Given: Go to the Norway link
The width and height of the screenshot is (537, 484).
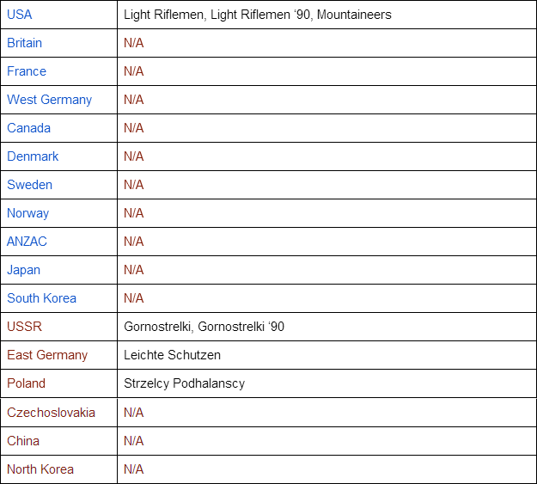Looking at the screenshot, I should (x=28, y=213).
